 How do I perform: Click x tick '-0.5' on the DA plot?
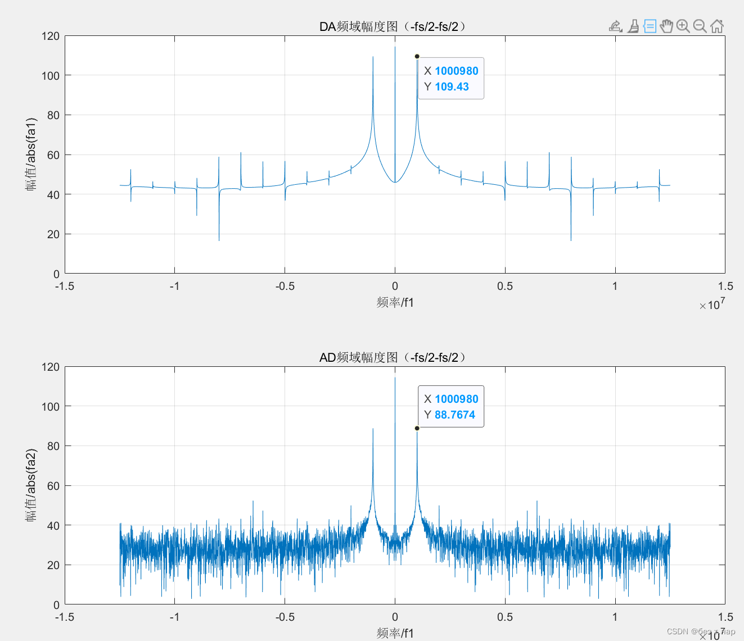pyautogui.click(x=285, y=286)
